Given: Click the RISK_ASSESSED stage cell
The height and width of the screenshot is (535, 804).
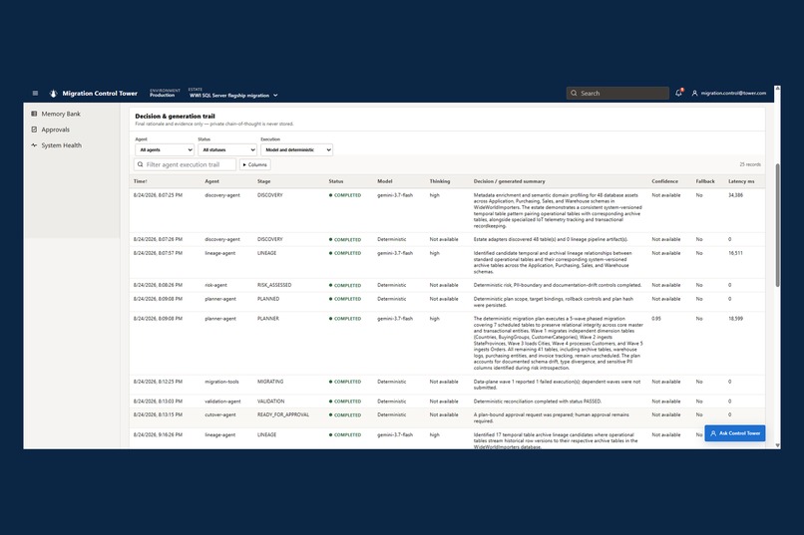Looking at the screenshot, I should [274, 285].
